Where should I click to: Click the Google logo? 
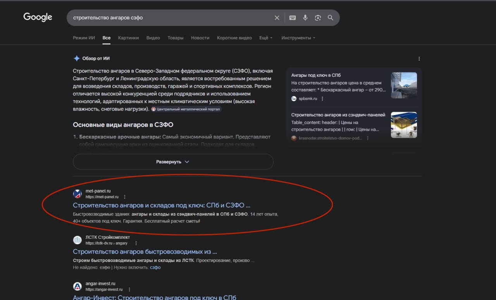(x=38, y=17)
